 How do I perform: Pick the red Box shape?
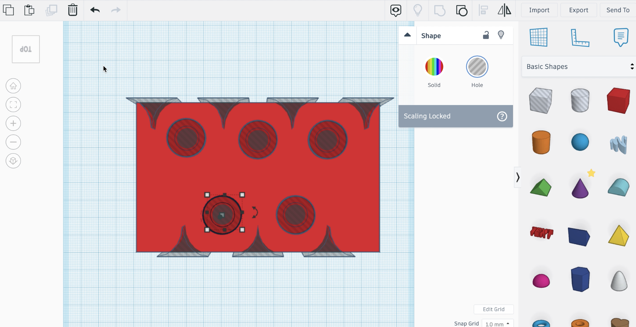pyautogui.click(x=618, y=100)
